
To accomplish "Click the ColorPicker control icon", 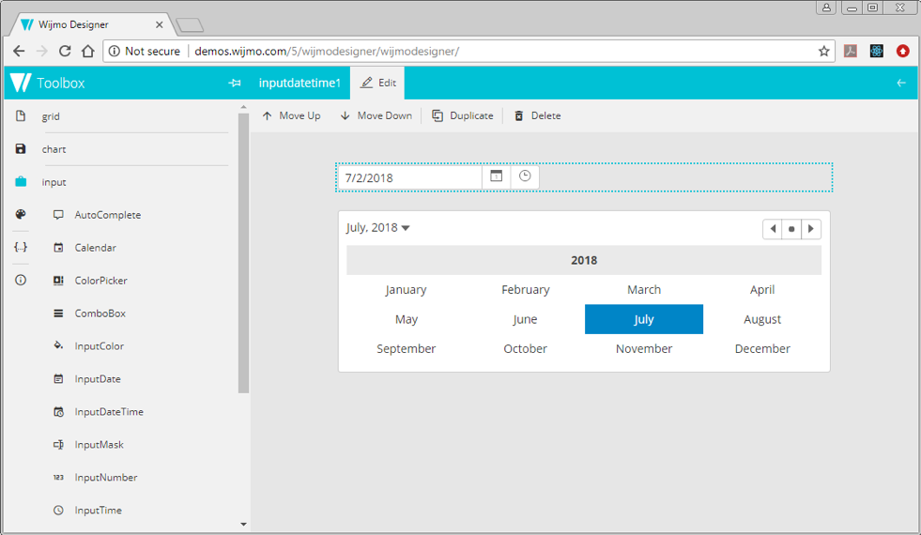I will tap(58, 280).
